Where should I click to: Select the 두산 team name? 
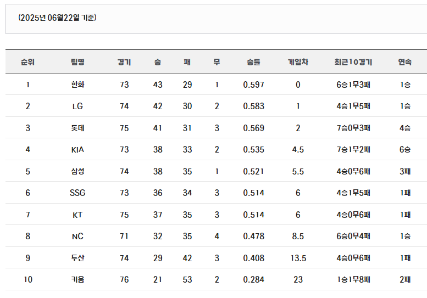[x=77, y=258]
